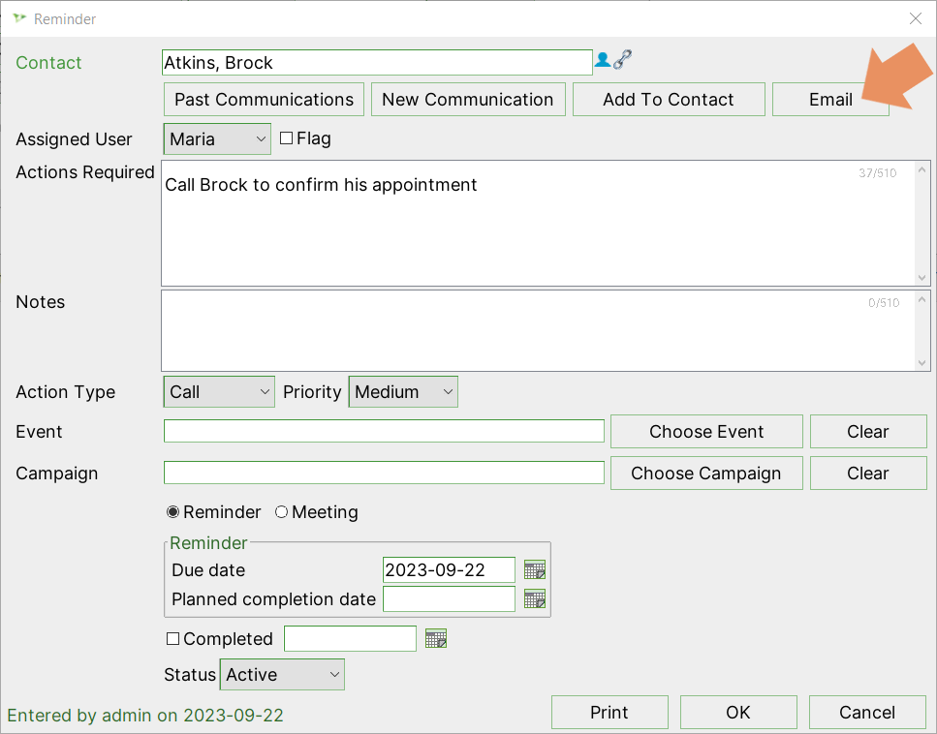Click the Email button
The width and height of the screenshot is (937, 734).
click(830, 99)
